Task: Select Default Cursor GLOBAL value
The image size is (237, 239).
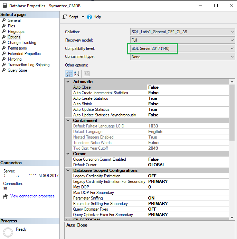Action: pos(188,165)
